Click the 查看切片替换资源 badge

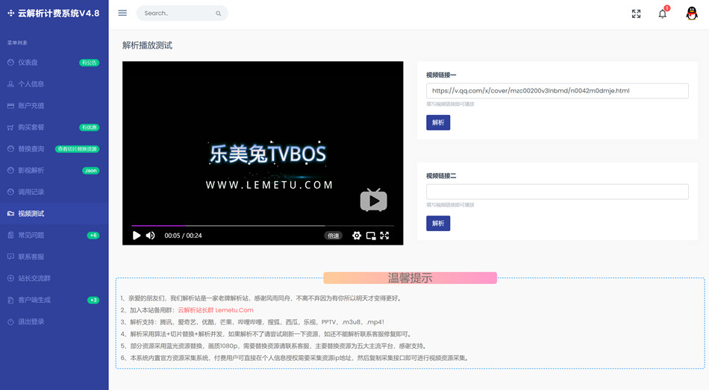pyautogui.click(x=78, y=149)
